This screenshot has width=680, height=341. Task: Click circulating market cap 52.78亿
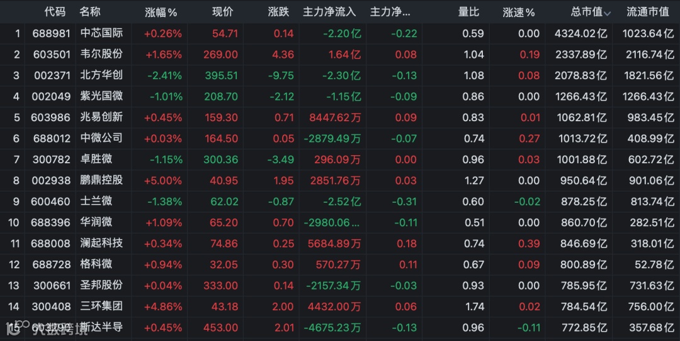tap(654, 264)
